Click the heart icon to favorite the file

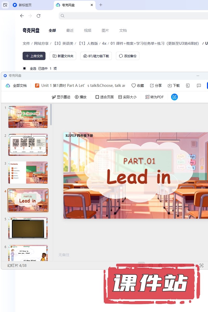pos(138,86)
